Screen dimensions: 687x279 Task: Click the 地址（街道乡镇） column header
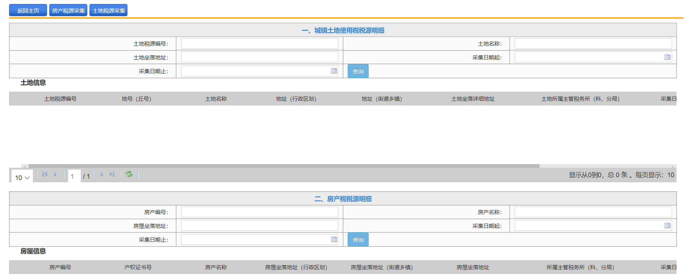click(x=381, y=99)
